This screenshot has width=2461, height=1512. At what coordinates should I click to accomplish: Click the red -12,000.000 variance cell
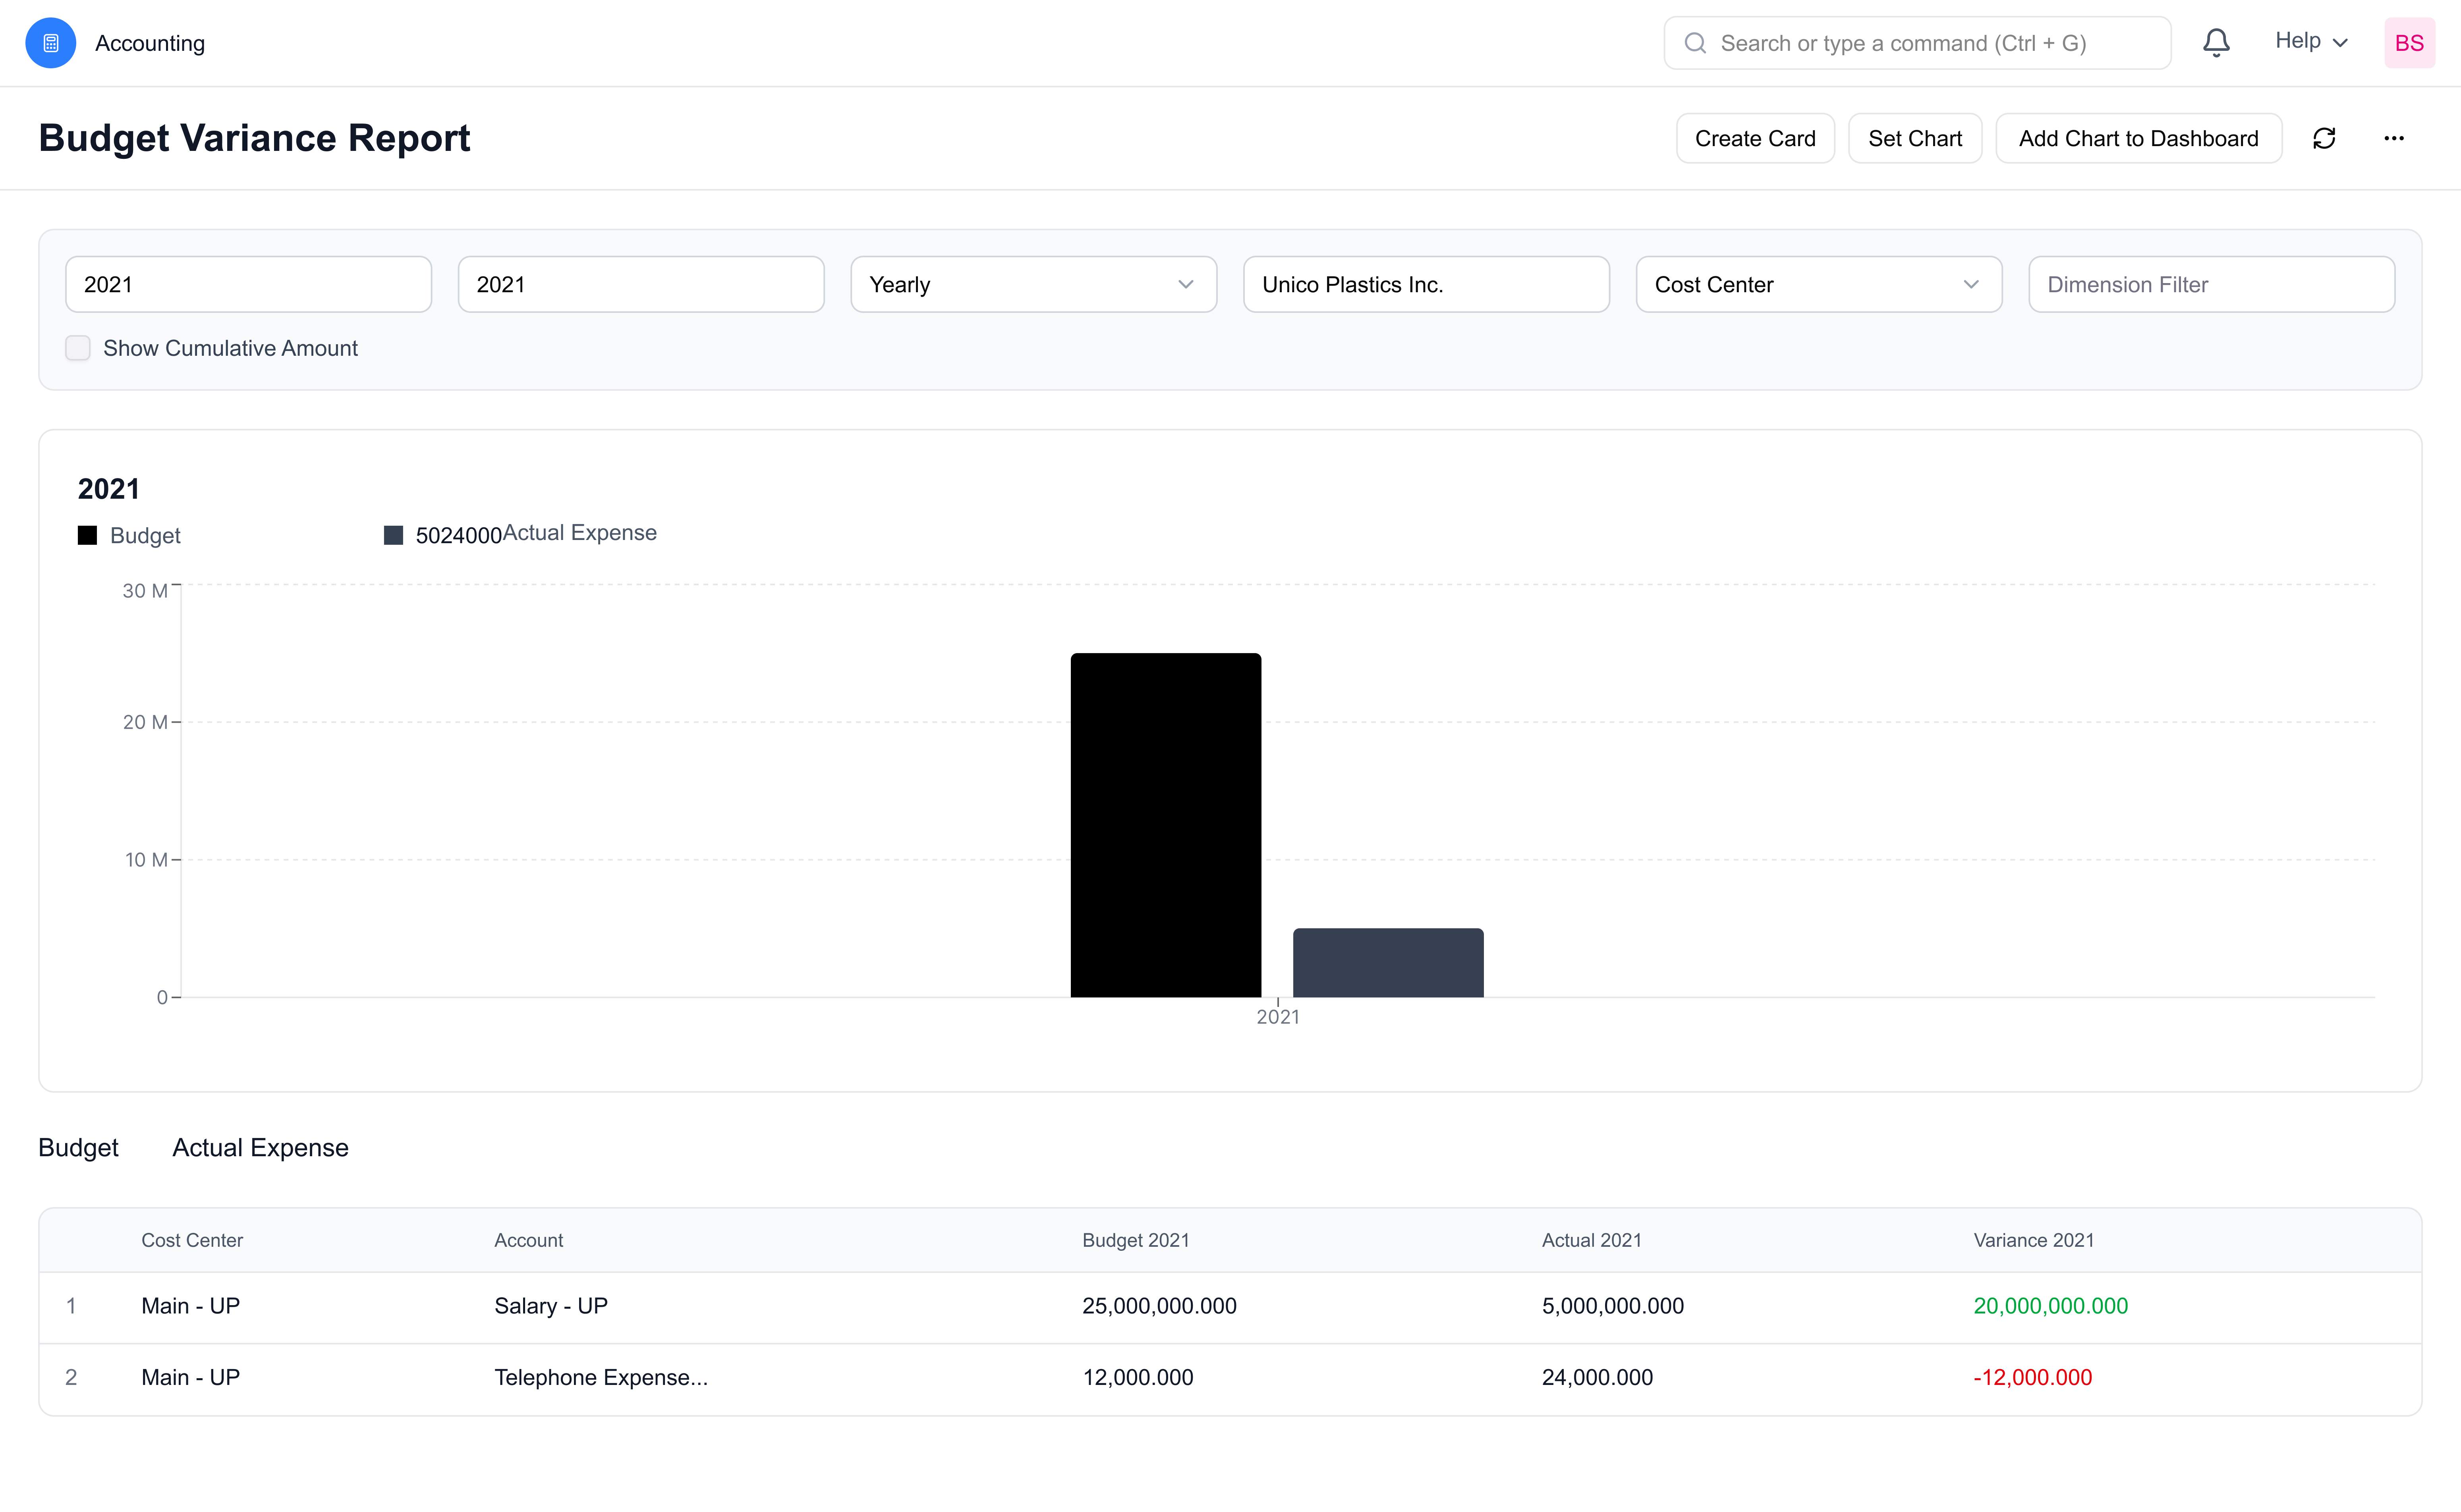pos(2033,1378)
